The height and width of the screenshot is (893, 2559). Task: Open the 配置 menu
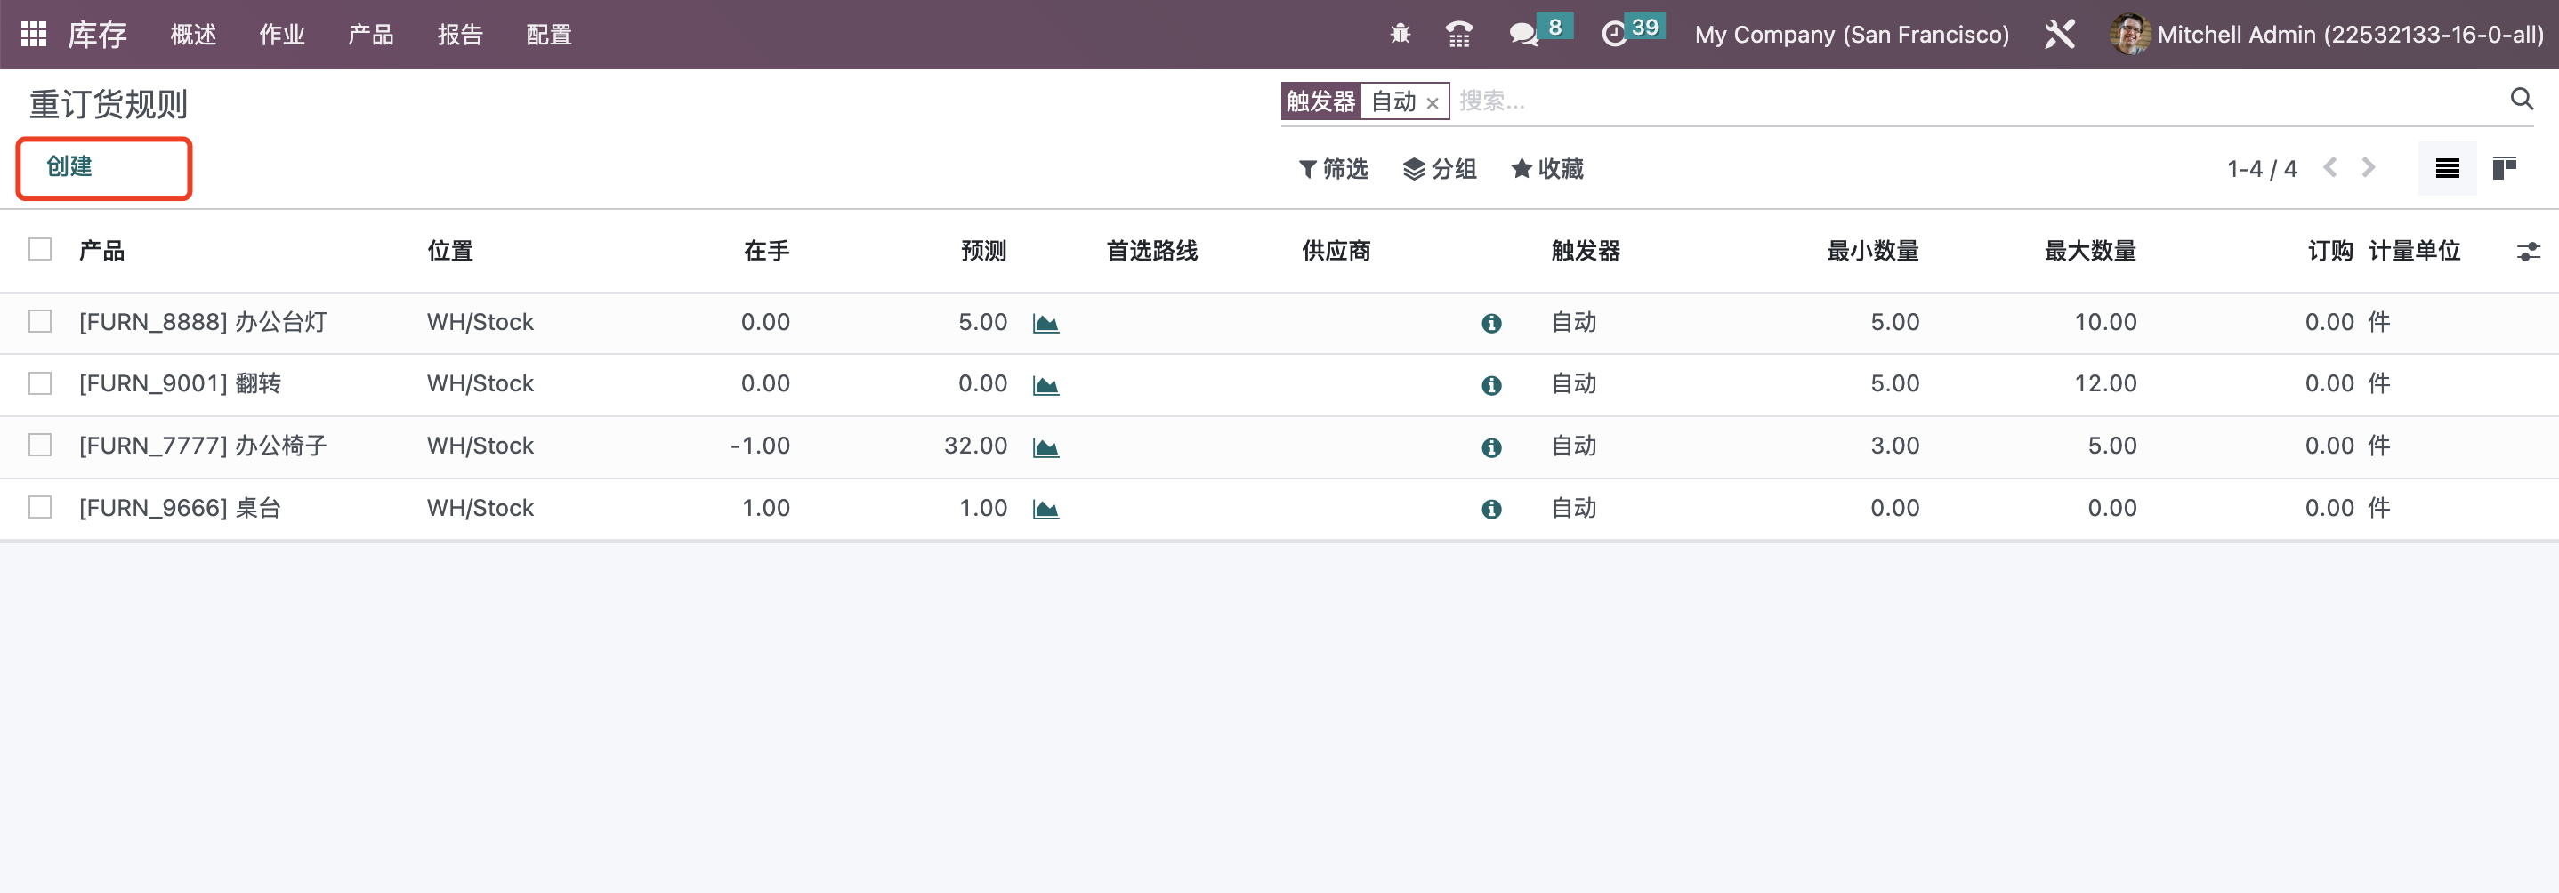tap(549, 35)
